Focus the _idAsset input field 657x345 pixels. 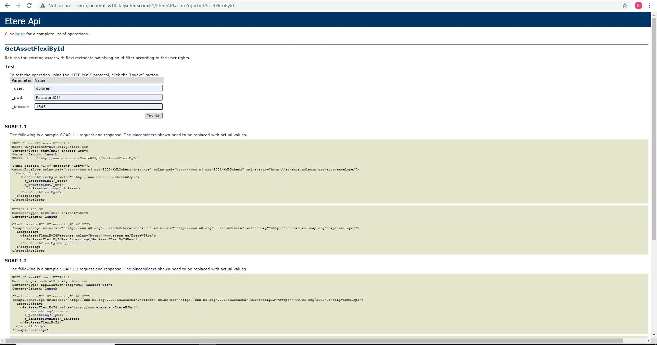point(99,107)
